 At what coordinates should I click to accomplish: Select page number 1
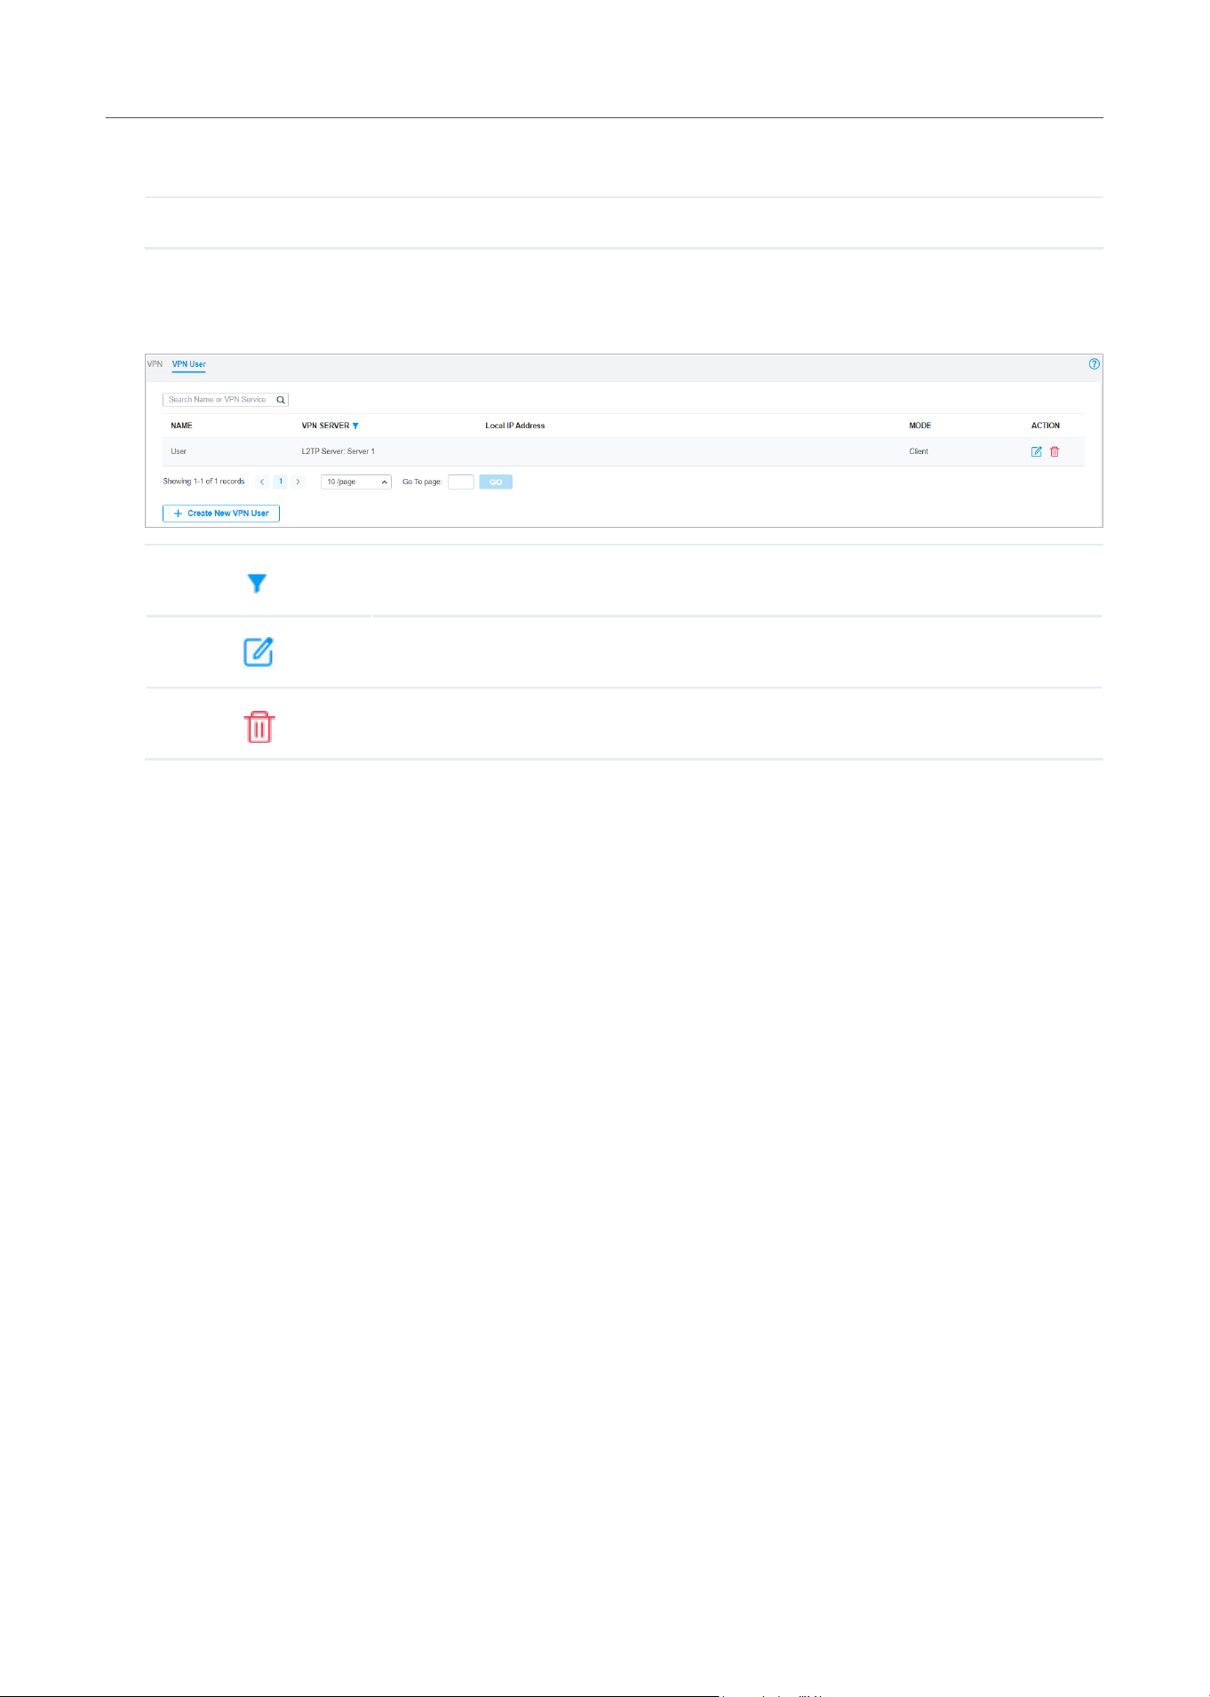(281, 482)
